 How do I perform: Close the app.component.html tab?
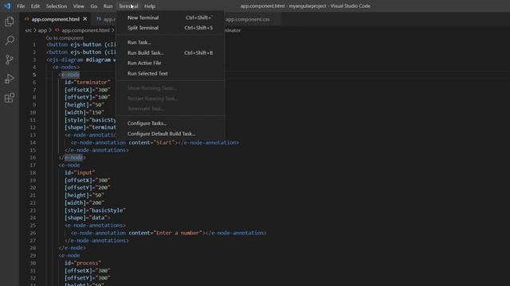(x=85, y=19)
